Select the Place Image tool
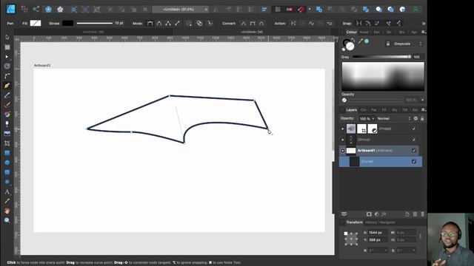474x266 pixels. pyautogui.click(x=7, y=133)
